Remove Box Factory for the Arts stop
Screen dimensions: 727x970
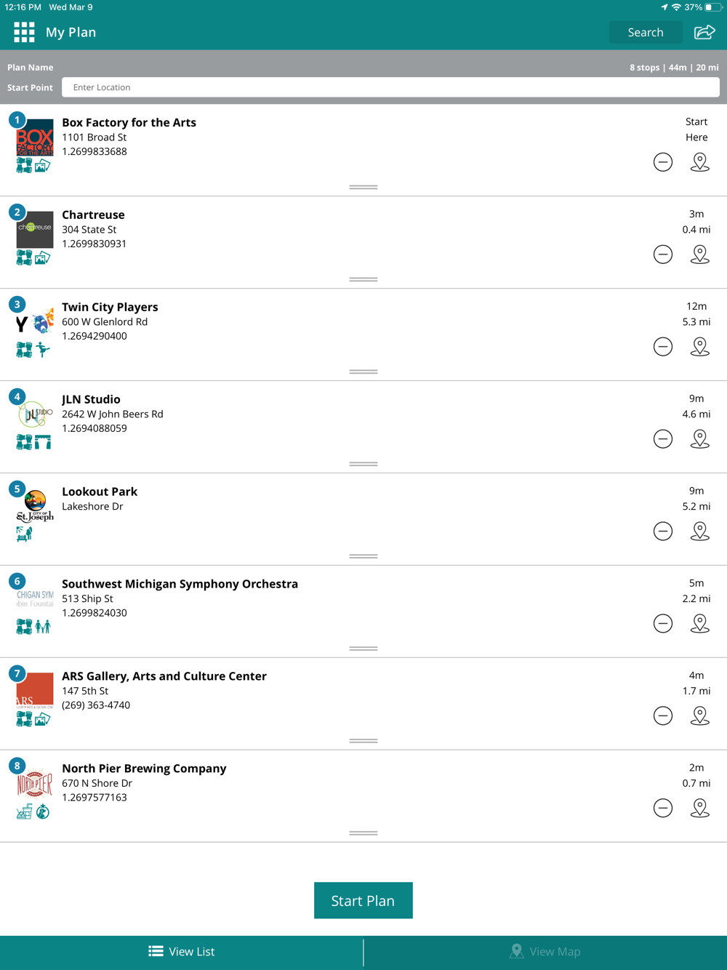pos(663,162)
